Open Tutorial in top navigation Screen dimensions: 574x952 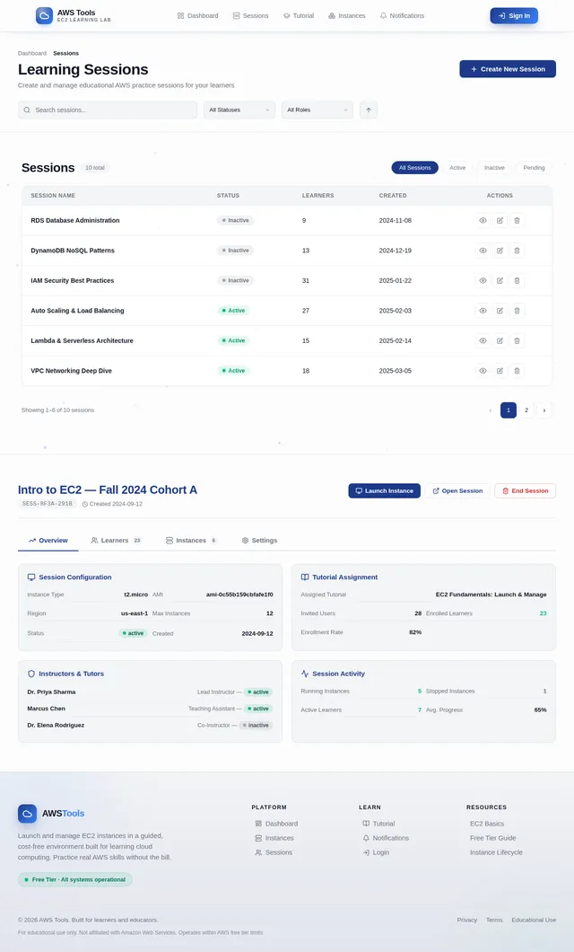[x=299, y=16]
